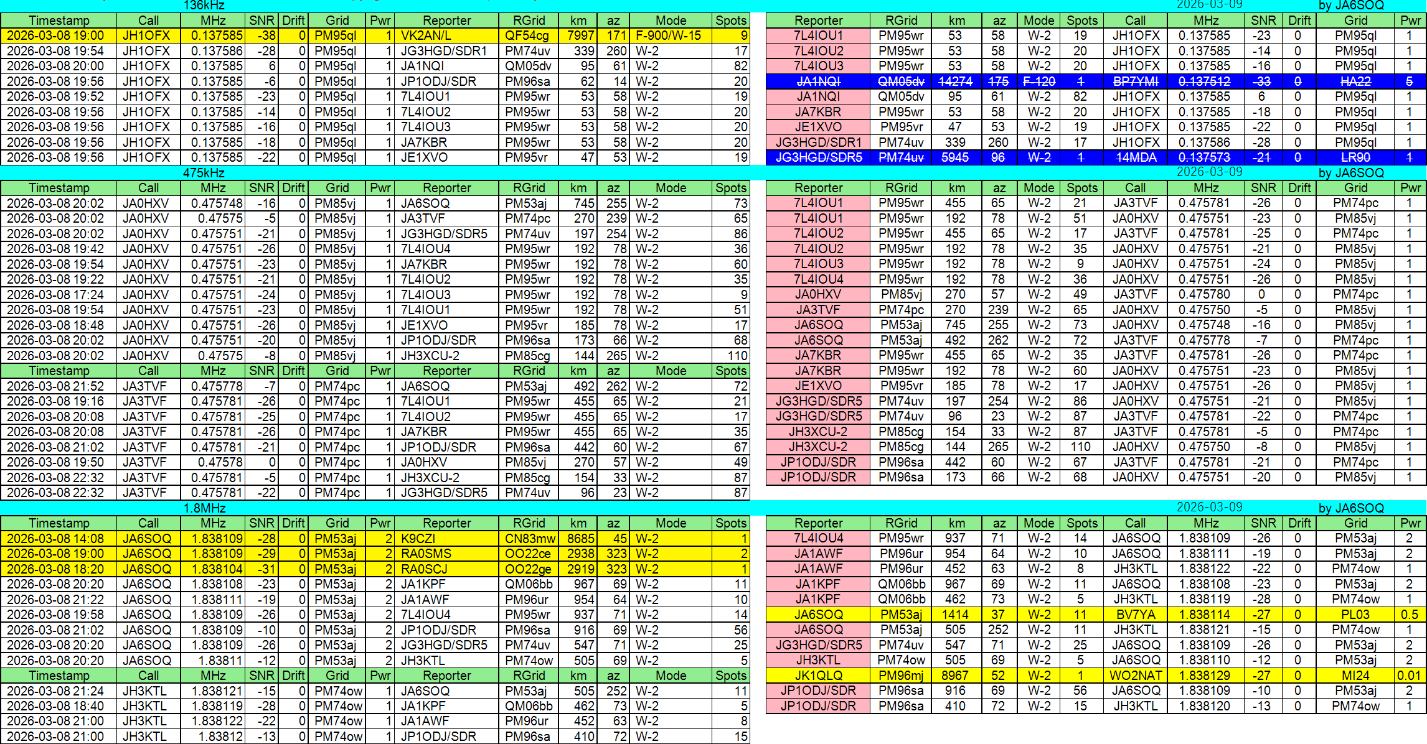Click the F-900/W-15 mode cell
This screenshot has width=1427, height=744.
click(x=671, y=35)
